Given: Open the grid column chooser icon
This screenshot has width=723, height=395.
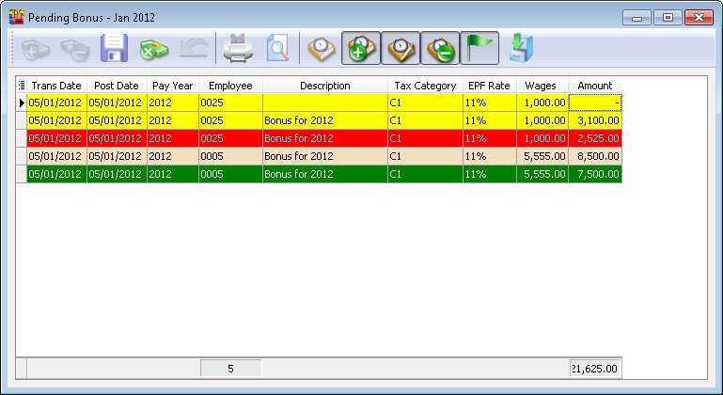Looking at the screenshot, I should pos(22,86).
